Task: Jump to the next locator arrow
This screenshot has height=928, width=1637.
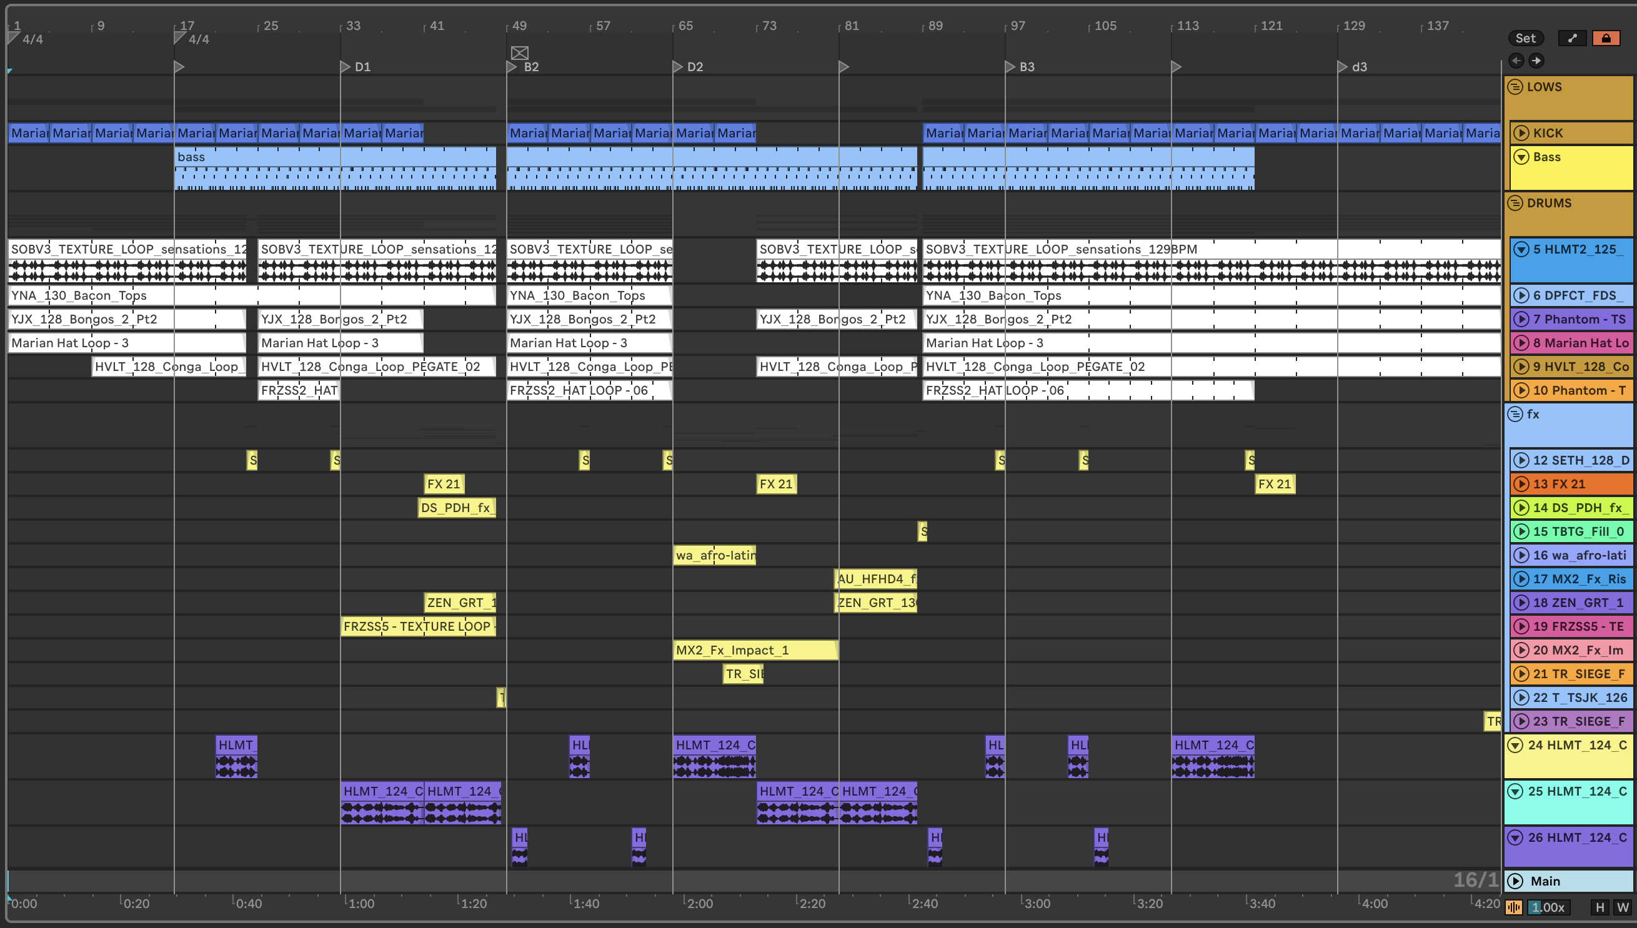Action: pyautogui.click(x=1536, y=61)
